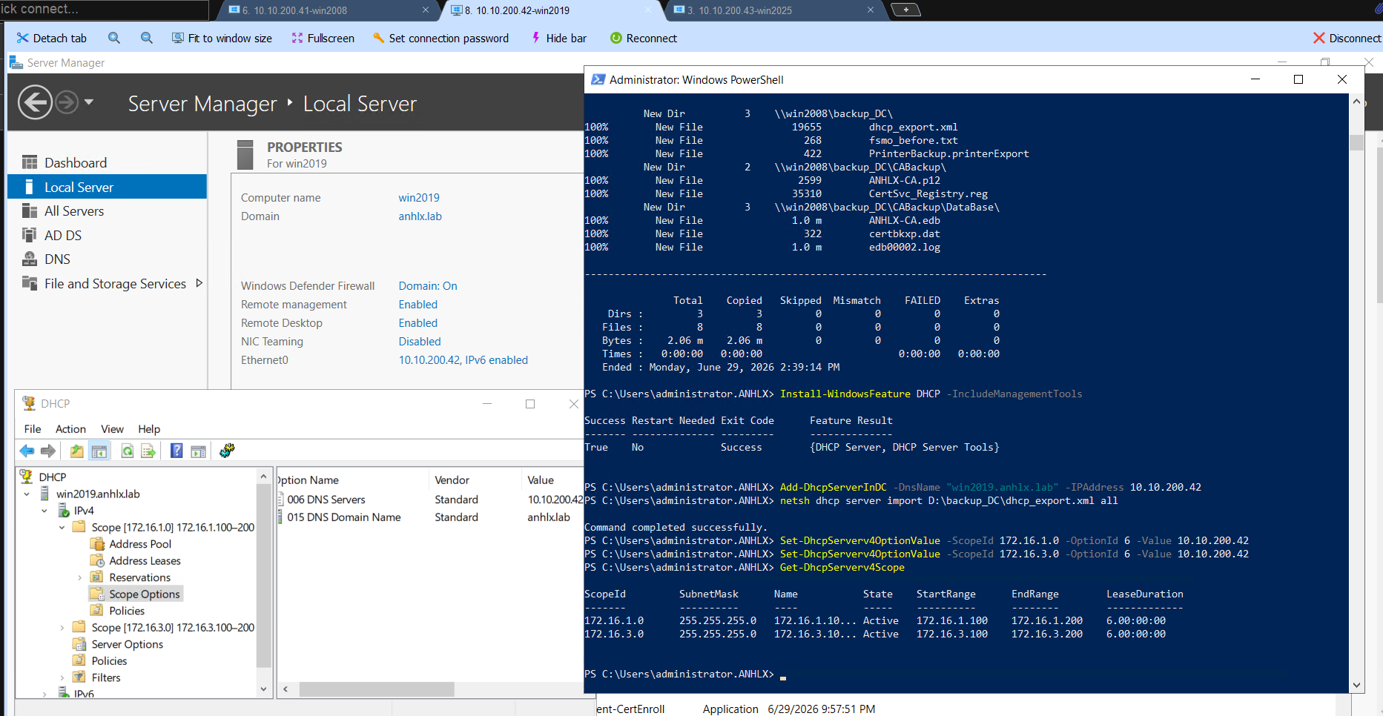Click the NIC Teaming Disabled link

[420, 342]
